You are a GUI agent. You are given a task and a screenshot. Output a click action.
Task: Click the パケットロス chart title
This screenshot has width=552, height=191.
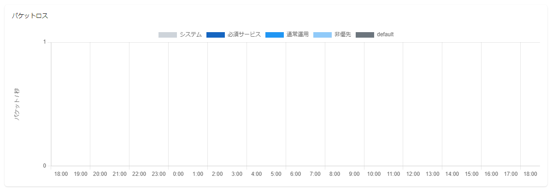[30, 16]
